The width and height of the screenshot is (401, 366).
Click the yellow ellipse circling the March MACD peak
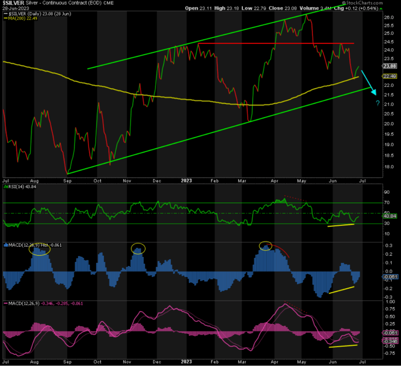tap(265, 246)
